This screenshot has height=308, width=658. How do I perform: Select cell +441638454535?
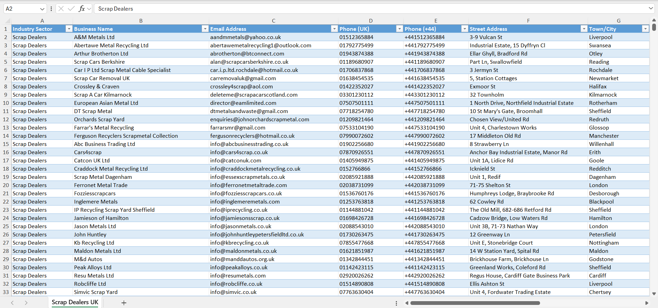pos(436,78)
